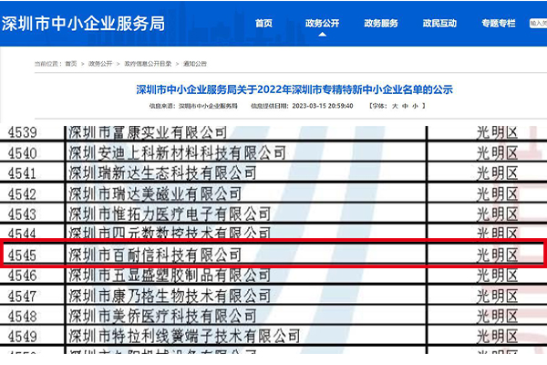Viewport: 547px width, 365px height.
Task: Open the 政务公开 navigation tab
Action: click(322, 24)
